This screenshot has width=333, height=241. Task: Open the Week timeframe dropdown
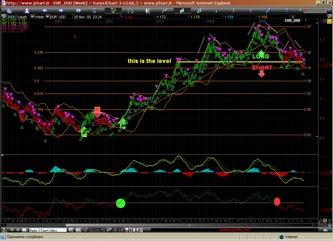click(x=47, y=17)
